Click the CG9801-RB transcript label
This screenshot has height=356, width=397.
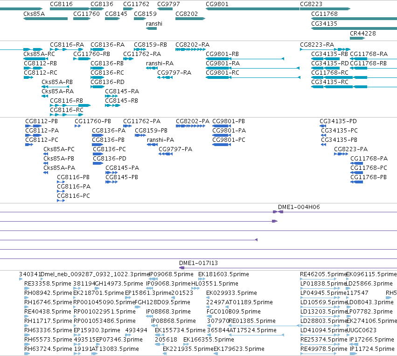point(223,54)
